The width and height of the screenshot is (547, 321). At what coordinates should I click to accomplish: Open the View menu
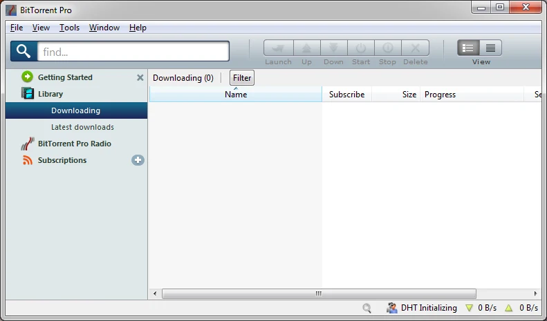[x=41, y=28]
